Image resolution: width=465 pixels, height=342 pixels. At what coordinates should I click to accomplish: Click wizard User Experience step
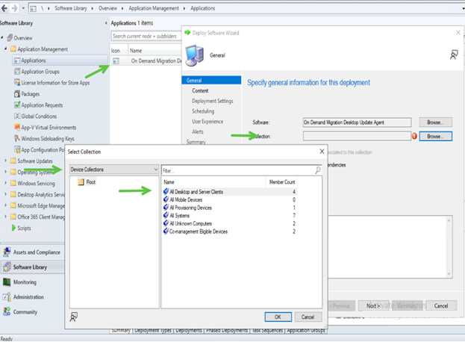click(x=207, y=121)
